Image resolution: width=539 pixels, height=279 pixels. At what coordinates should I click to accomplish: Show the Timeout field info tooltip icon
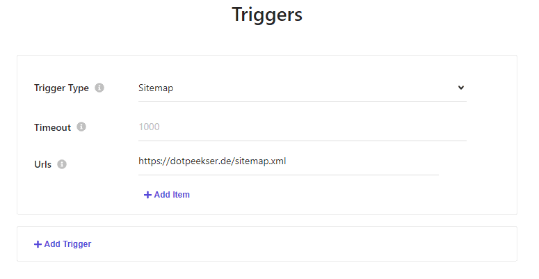pyautogui.click(x=81, y=127)
